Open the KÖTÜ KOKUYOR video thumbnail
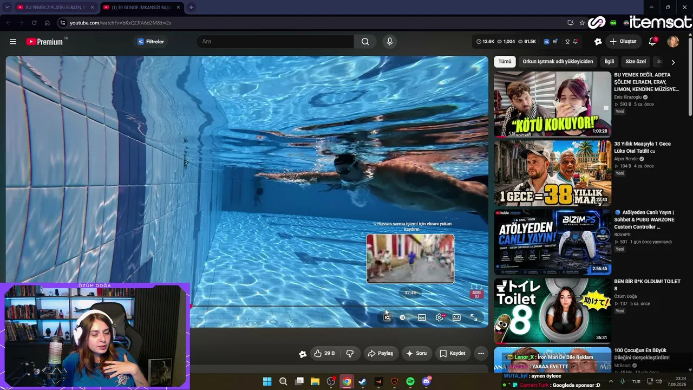Image resolution: width=693 pixels, height=390 pixels. tap(552, 104)
